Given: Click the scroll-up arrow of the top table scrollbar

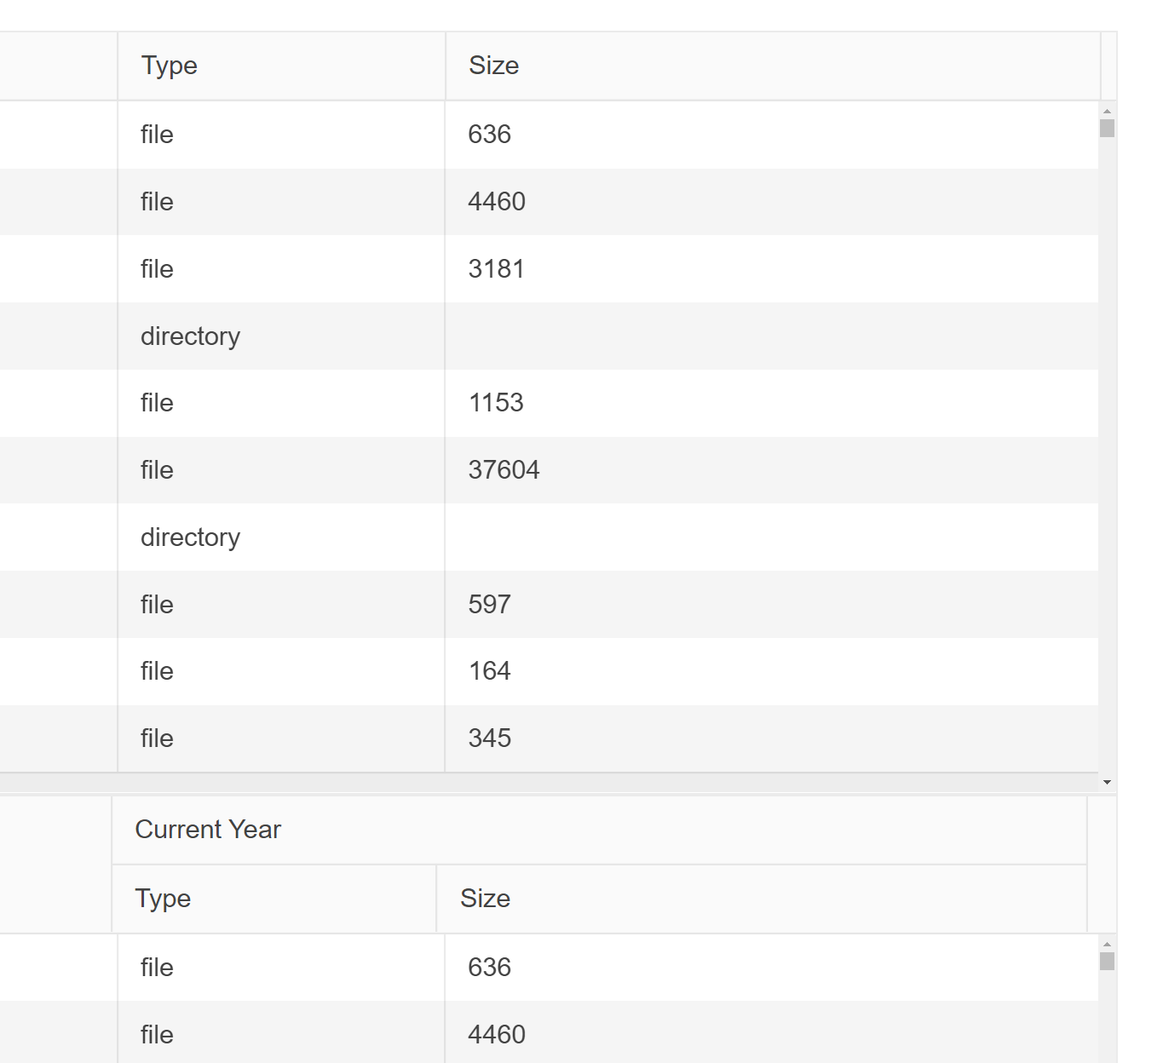Looking at the screenshot, I should (x=1106, y=109).
